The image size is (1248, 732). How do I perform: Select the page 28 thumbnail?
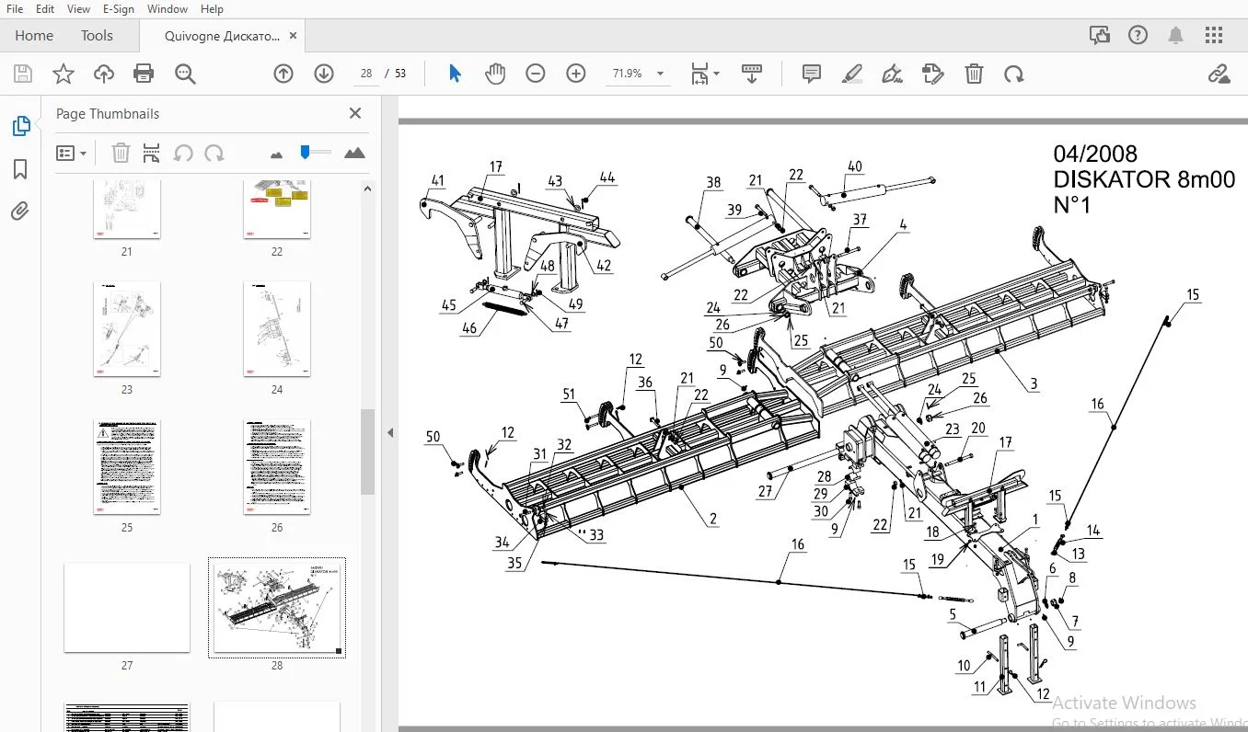coord(277,607)
